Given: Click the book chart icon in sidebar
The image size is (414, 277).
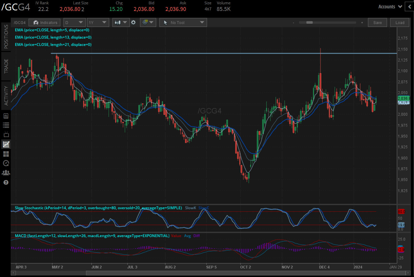Looking at the screenshot, I should pyautogui.click(x=6, y=116).
